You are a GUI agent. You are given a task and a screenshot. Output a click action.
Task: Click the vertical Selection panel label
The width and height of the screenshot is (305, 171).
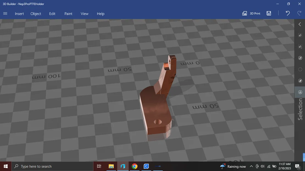300,109
